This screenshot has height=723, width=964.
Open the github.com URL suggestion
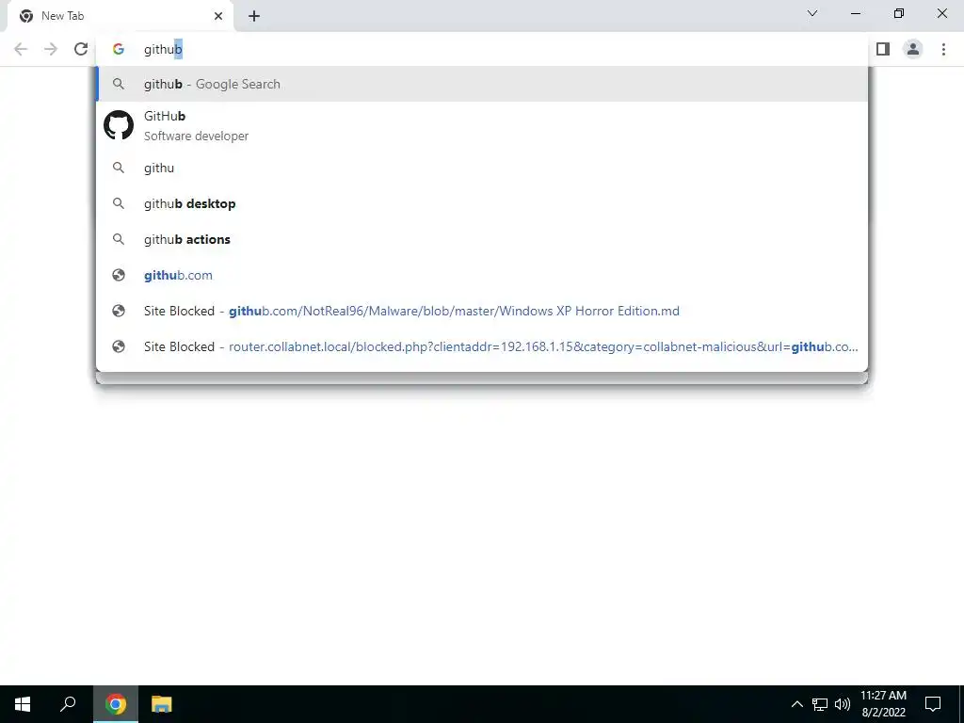pos(481,275)
